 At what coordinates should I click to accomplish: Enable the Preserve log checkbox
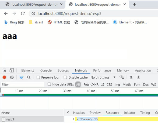(38, 77)
